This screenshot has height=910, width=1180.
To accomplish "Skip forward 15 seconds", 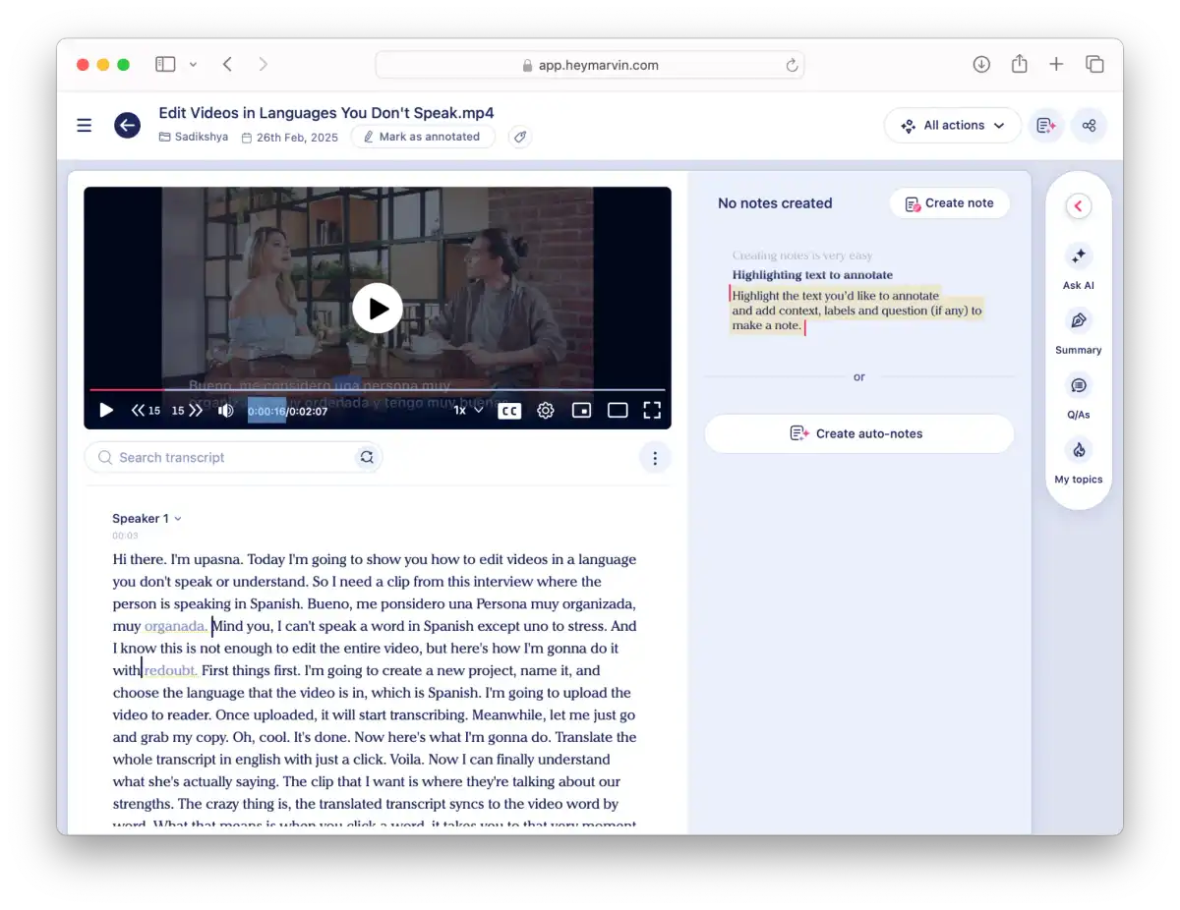I will pos(187,411).
